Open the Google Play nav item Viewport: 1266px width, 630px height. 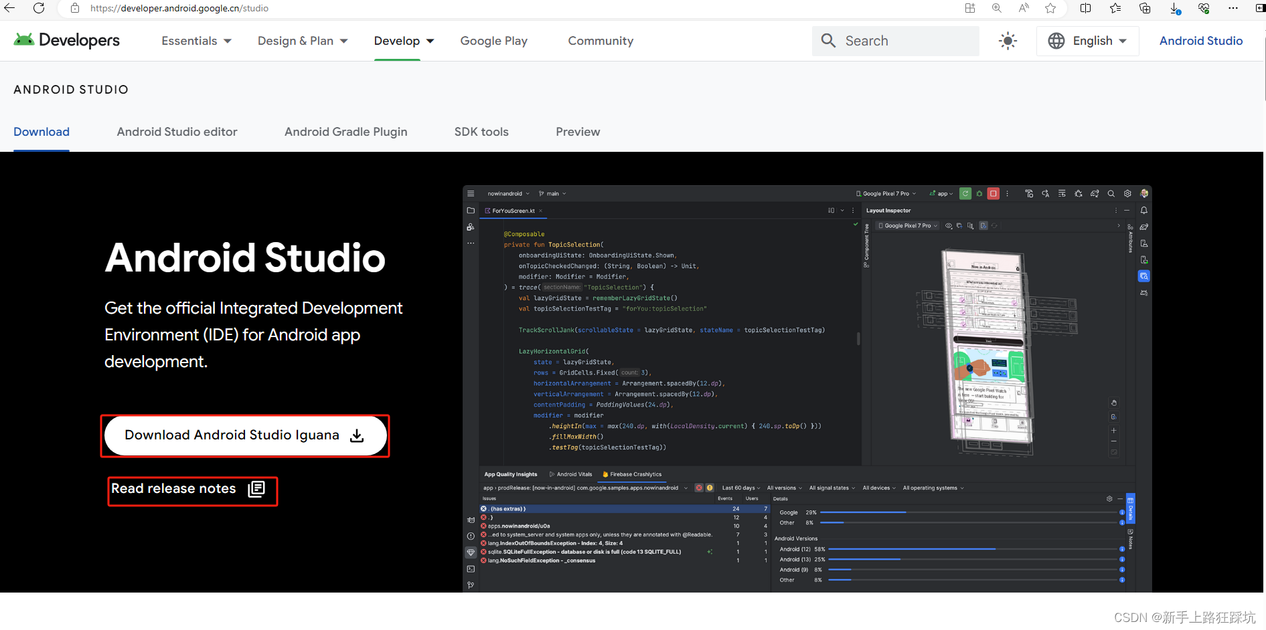(493, 41)
